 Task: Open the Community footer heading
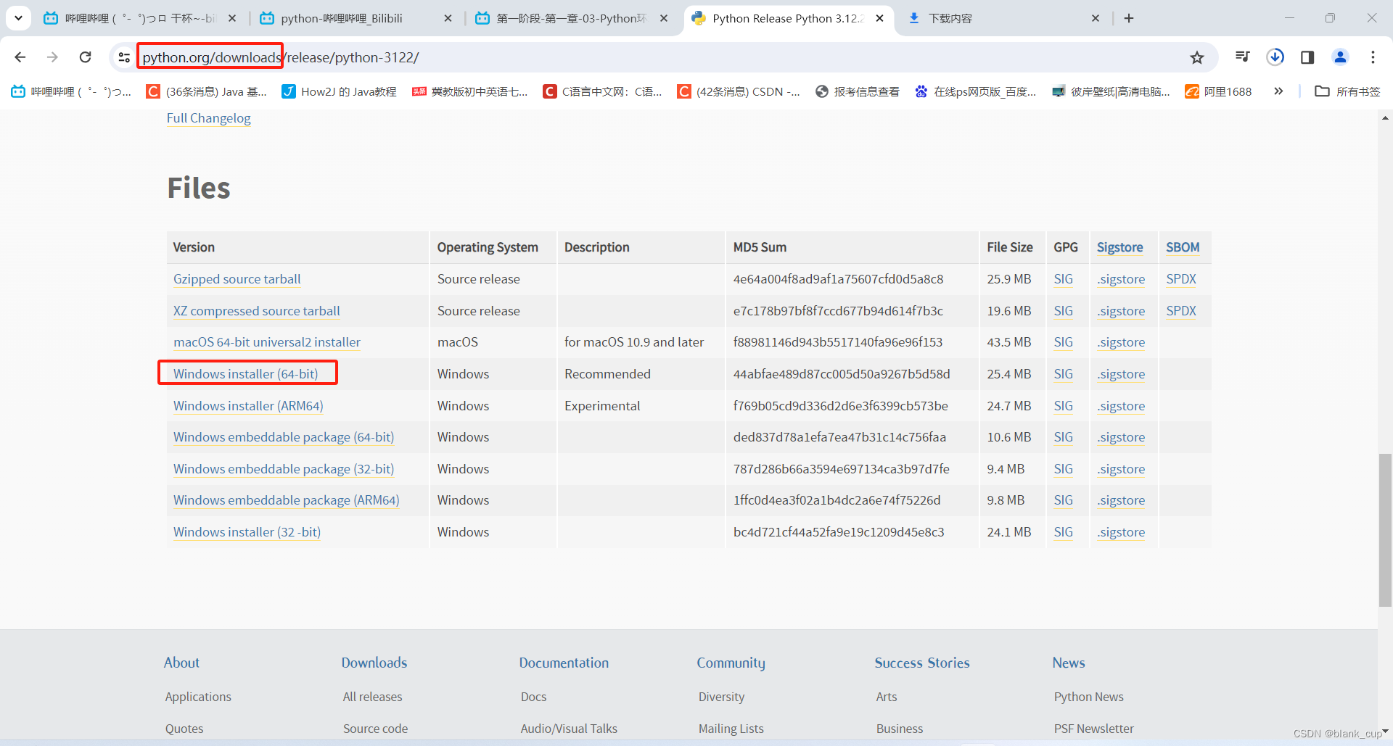[731, 663]
